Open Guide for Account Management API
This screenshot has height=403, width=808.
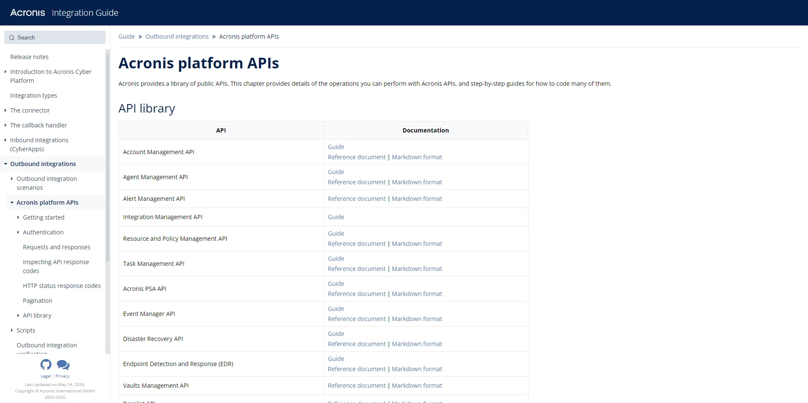coord(336,147)
